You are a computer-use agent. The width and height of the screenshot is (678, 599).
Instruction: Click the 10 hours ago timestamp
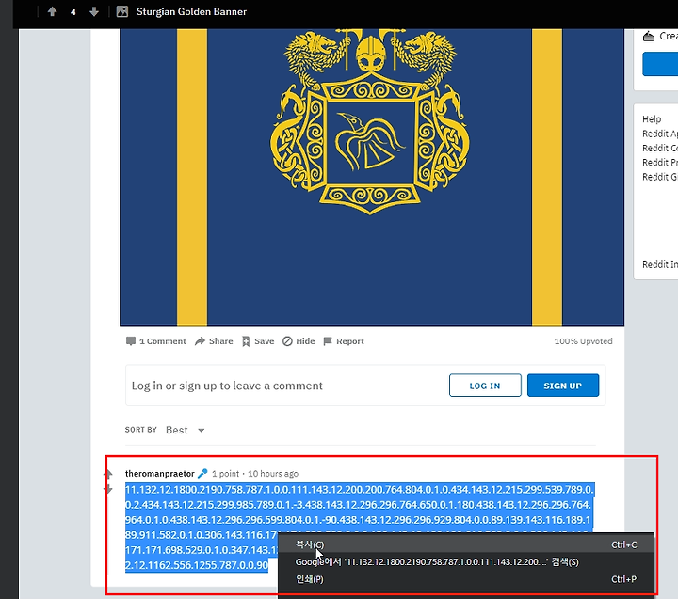pyautogui.click(x=273, y=474)
